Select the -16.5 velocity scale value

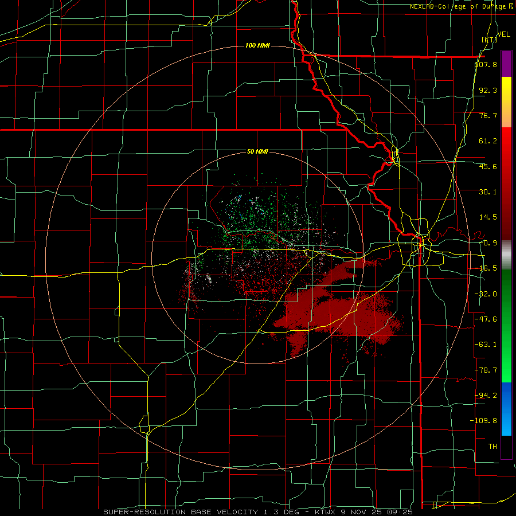coord(486,268)
